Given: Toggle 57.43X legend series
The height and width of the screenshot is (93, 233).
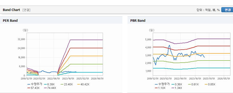Looking at the screenshot, I should 33,88.
